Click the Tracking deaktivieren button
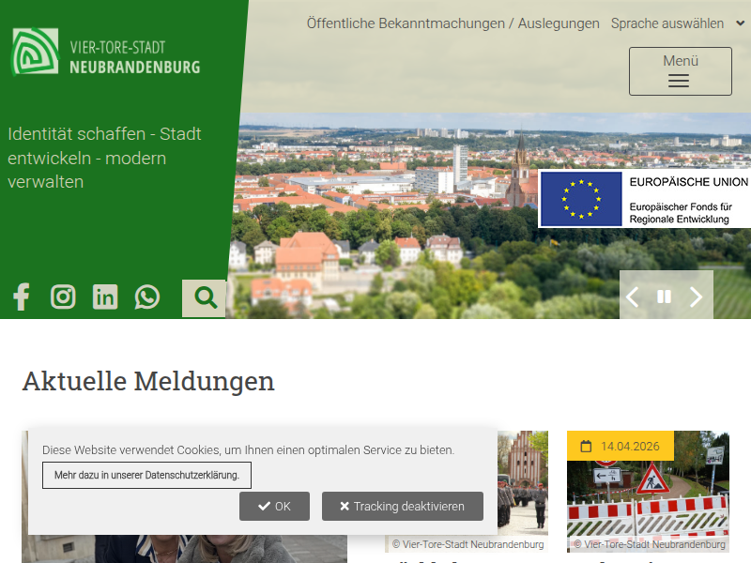The image size is (751, 563). coord(402,506)
